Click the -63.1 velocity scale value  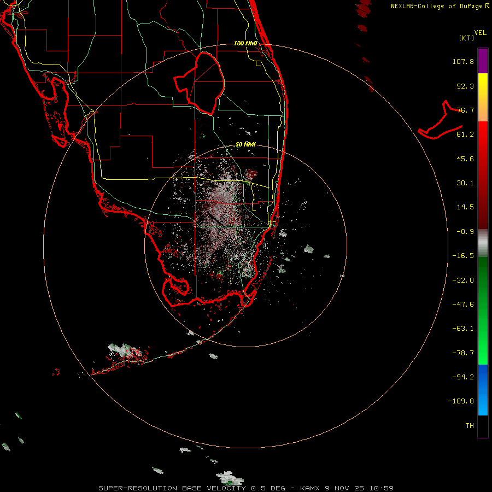(x=463, y=329)
